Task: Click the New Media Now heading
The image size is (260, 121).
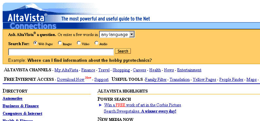Action: coord(115,119)
